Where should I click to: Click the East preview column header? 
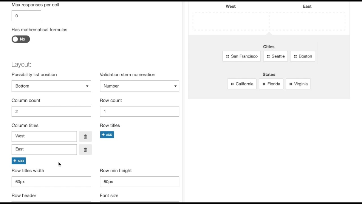coord(307,6)
